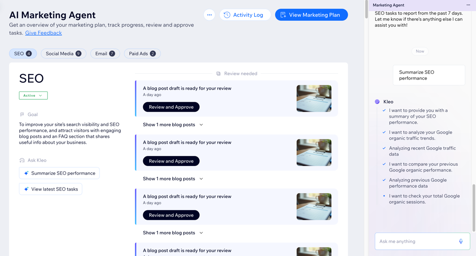Click the microphone icon in chat input
476x256 pixels.
tap(460, 241)
